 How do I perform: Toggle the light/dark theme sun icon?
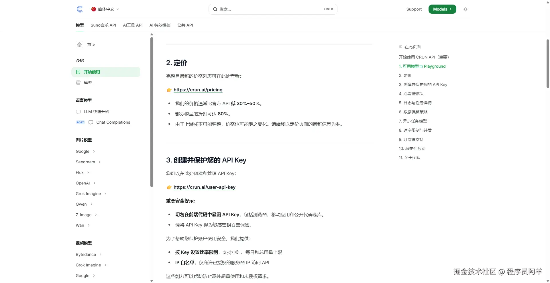[465, 9]
